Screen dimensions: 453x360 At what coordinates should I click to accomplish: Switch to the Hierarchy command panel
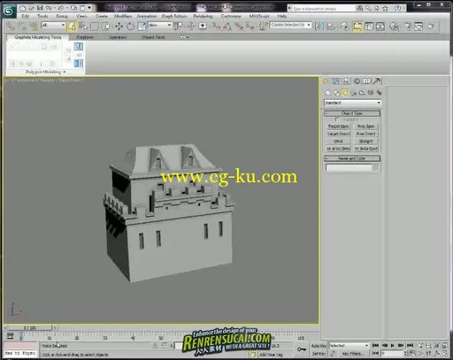(x=346, y=81)
